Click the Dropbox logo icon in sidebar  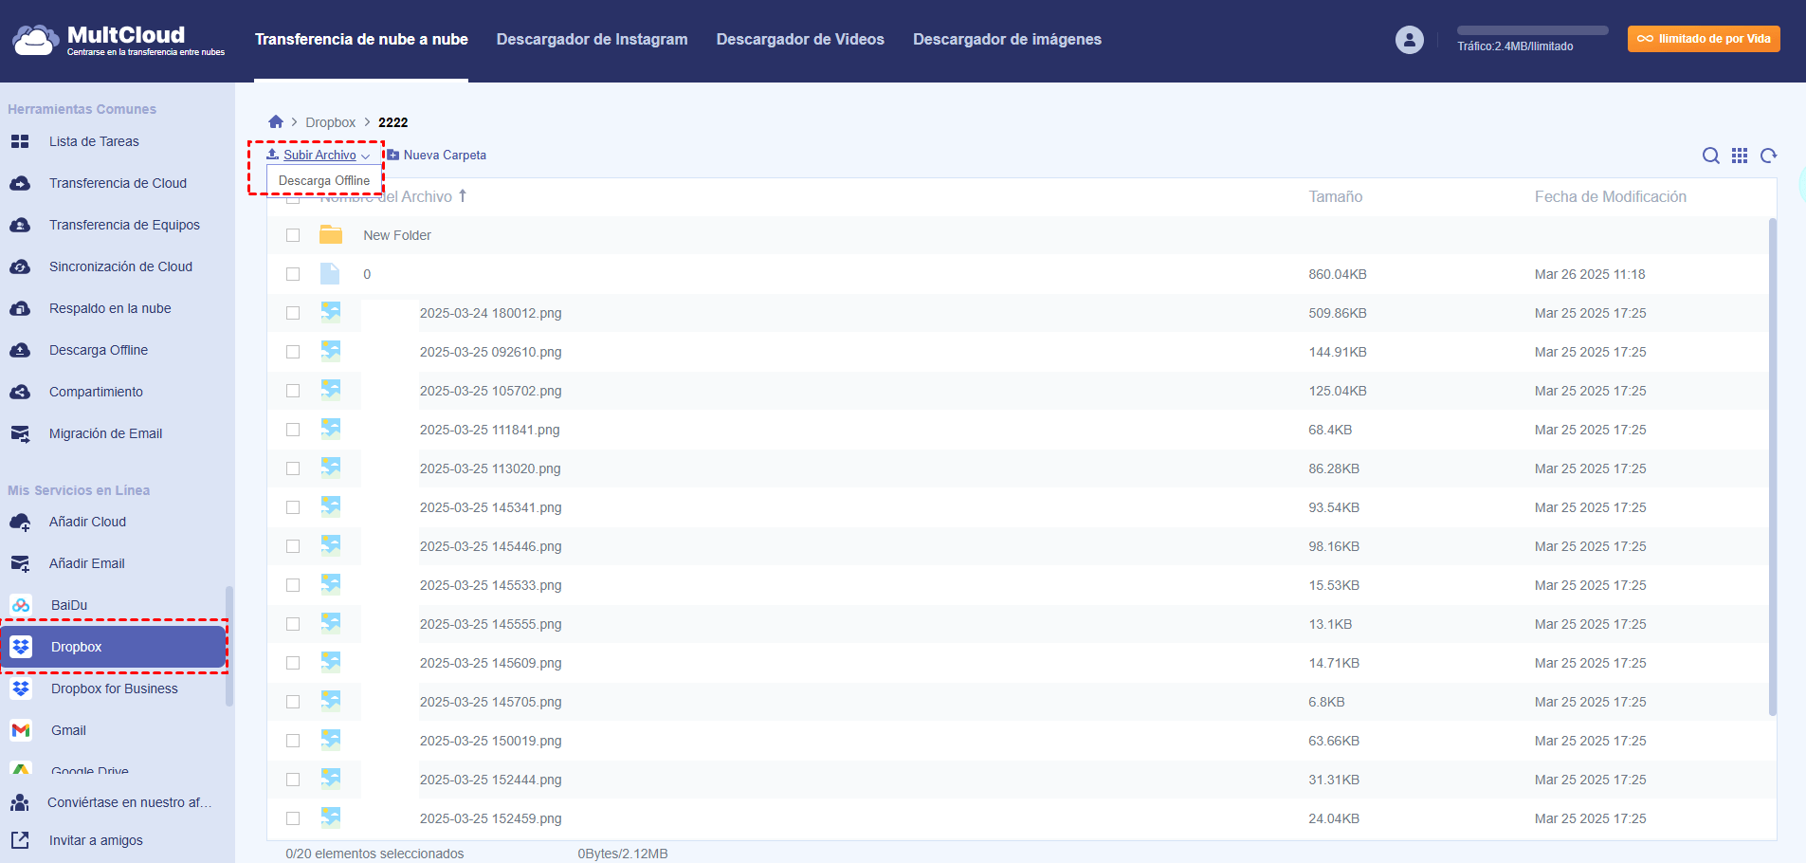coord(21,647)
